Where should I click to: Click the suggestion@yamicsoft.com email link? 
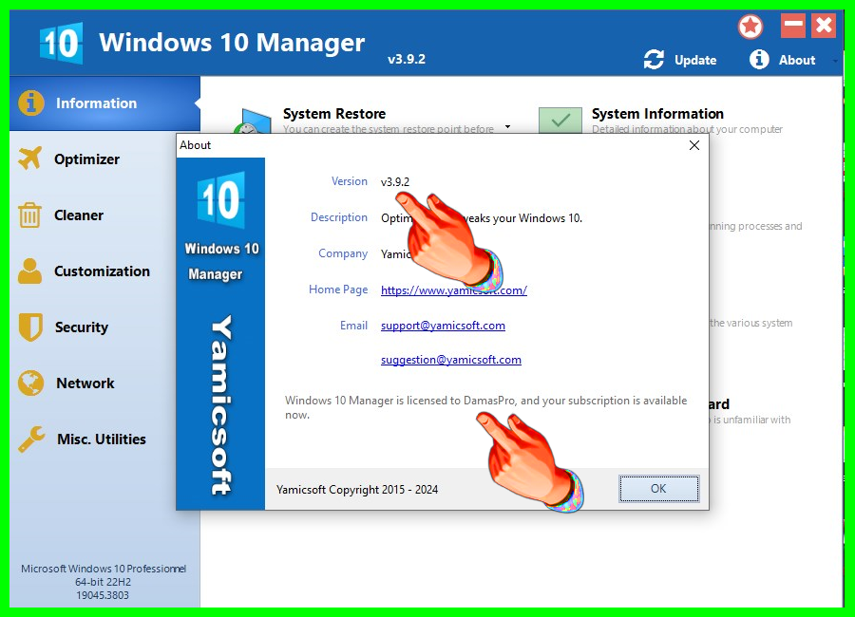tap(451, 360)
